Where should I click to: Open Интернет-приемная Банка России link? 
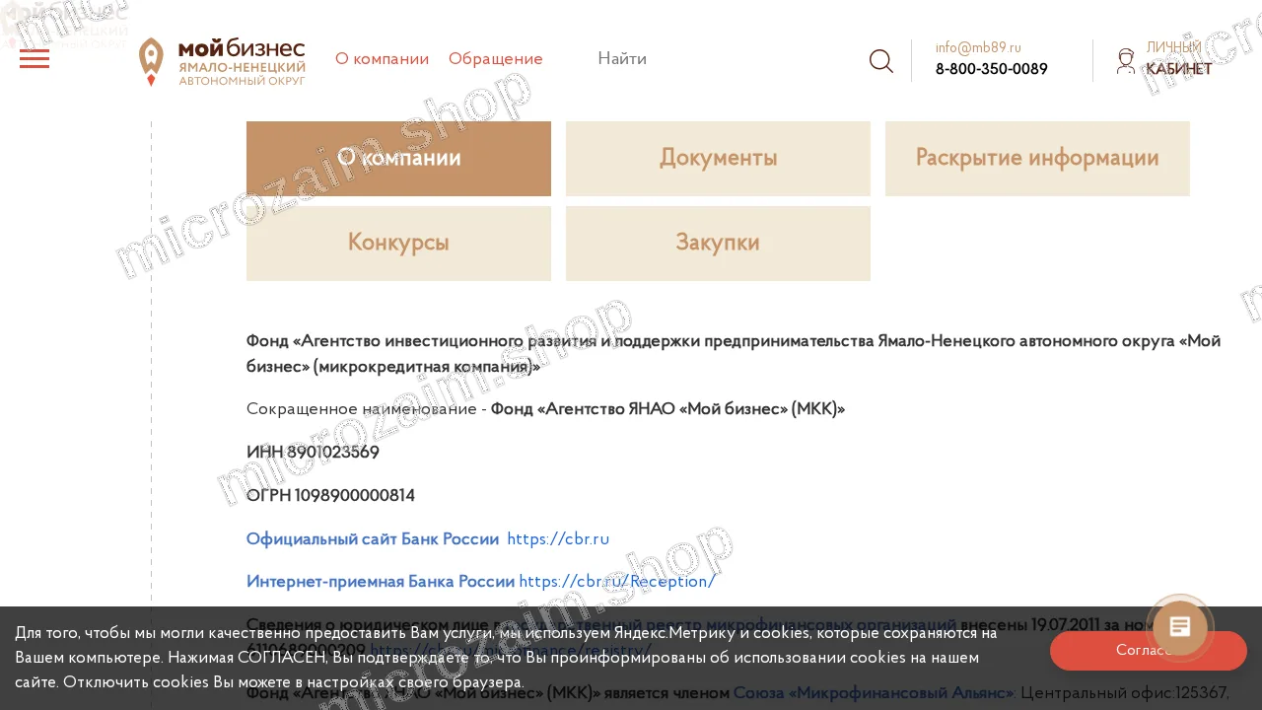[381, 582]
